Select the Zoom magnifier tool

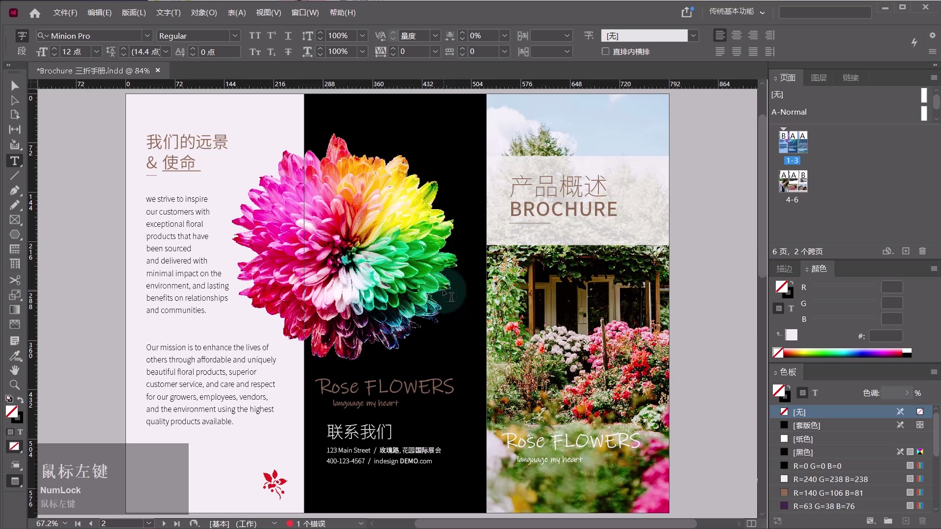[x=15, y=385]
